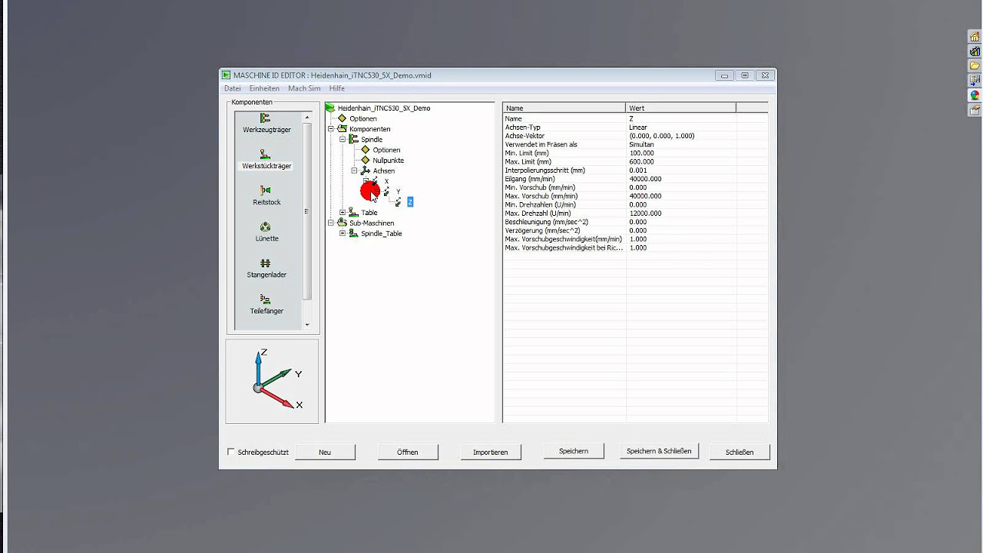Click the layout arrow icon in right sidebar
Screen dimensions: 983x553
point(975,81)
